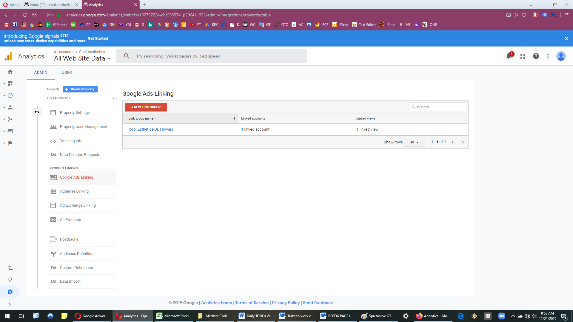This screenshot has width=573, height=322.
Task: Open the Cool Aesthetics property dropdown
Action: tap(81, 98)
